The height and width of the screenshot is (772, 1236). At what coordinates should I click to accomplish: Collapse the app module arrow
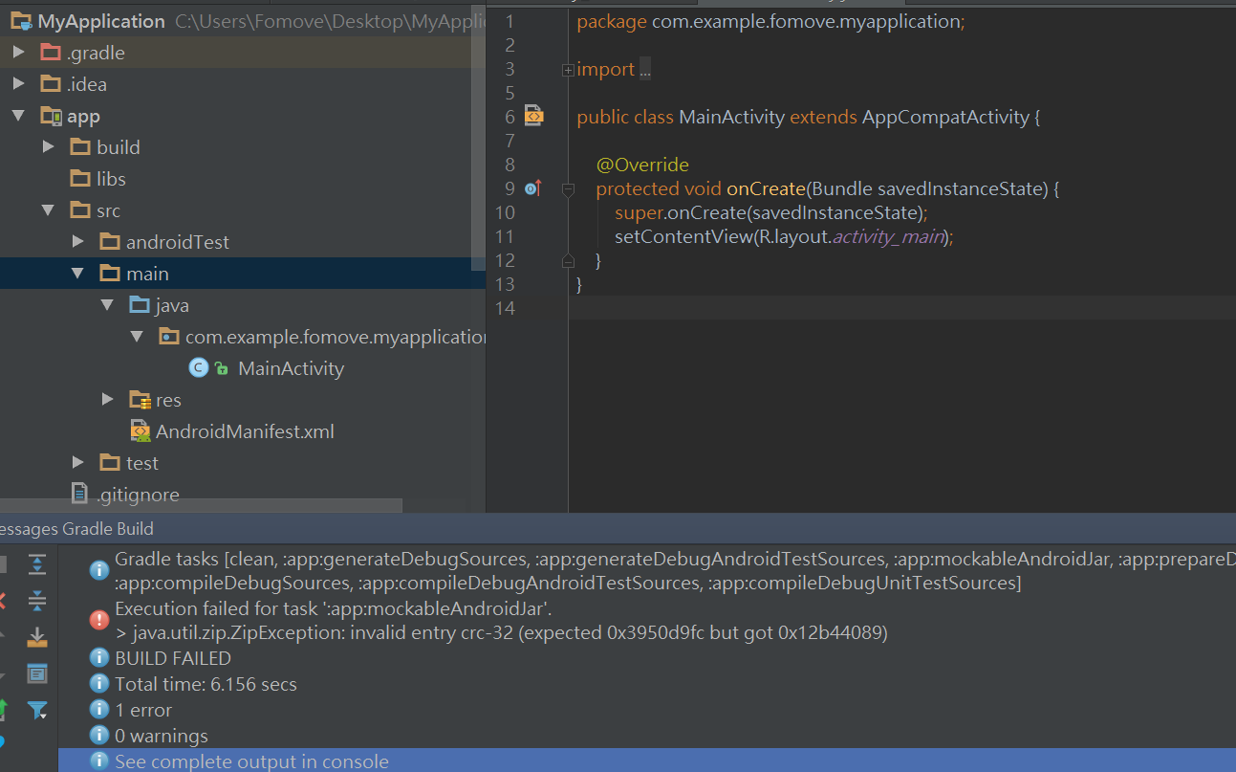(18, 116)
